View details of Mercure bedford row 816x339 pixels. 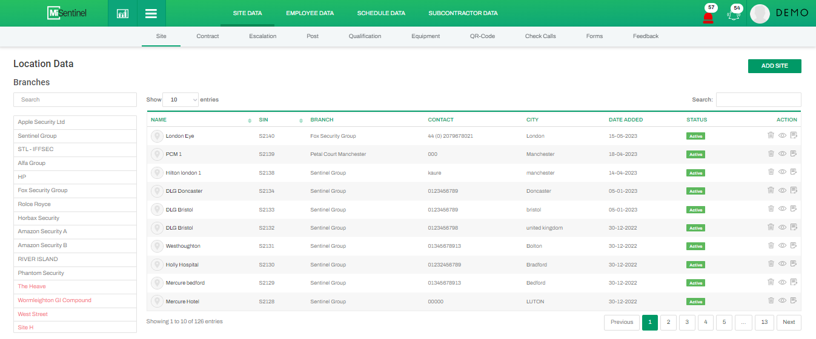[x=782, y=282]
